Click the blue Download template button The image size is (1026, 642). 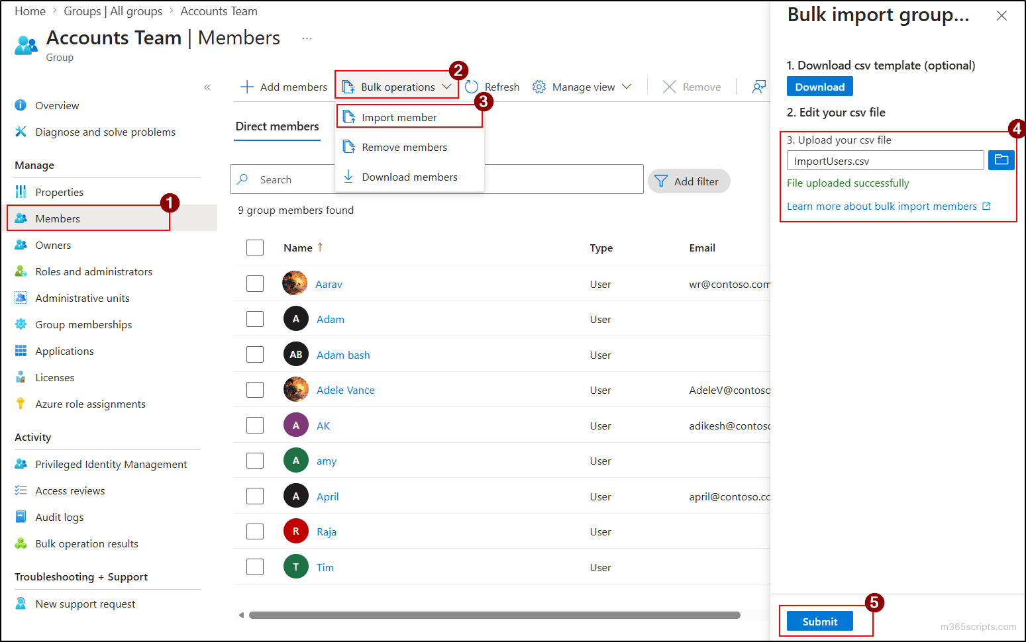point(819,87)
